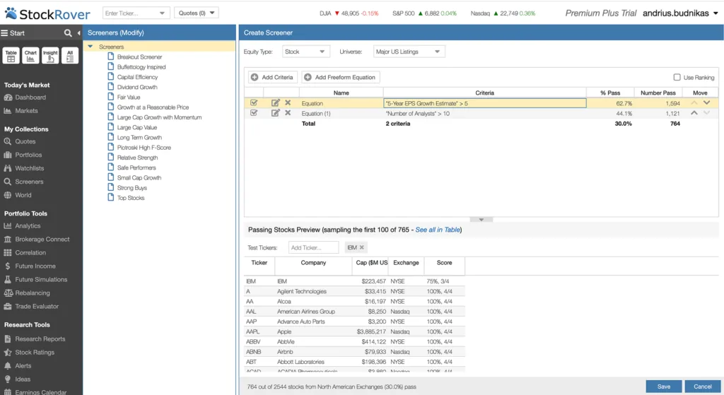Open Watchlists in the left sidebar
724x395 pixels.
point(30,168)
